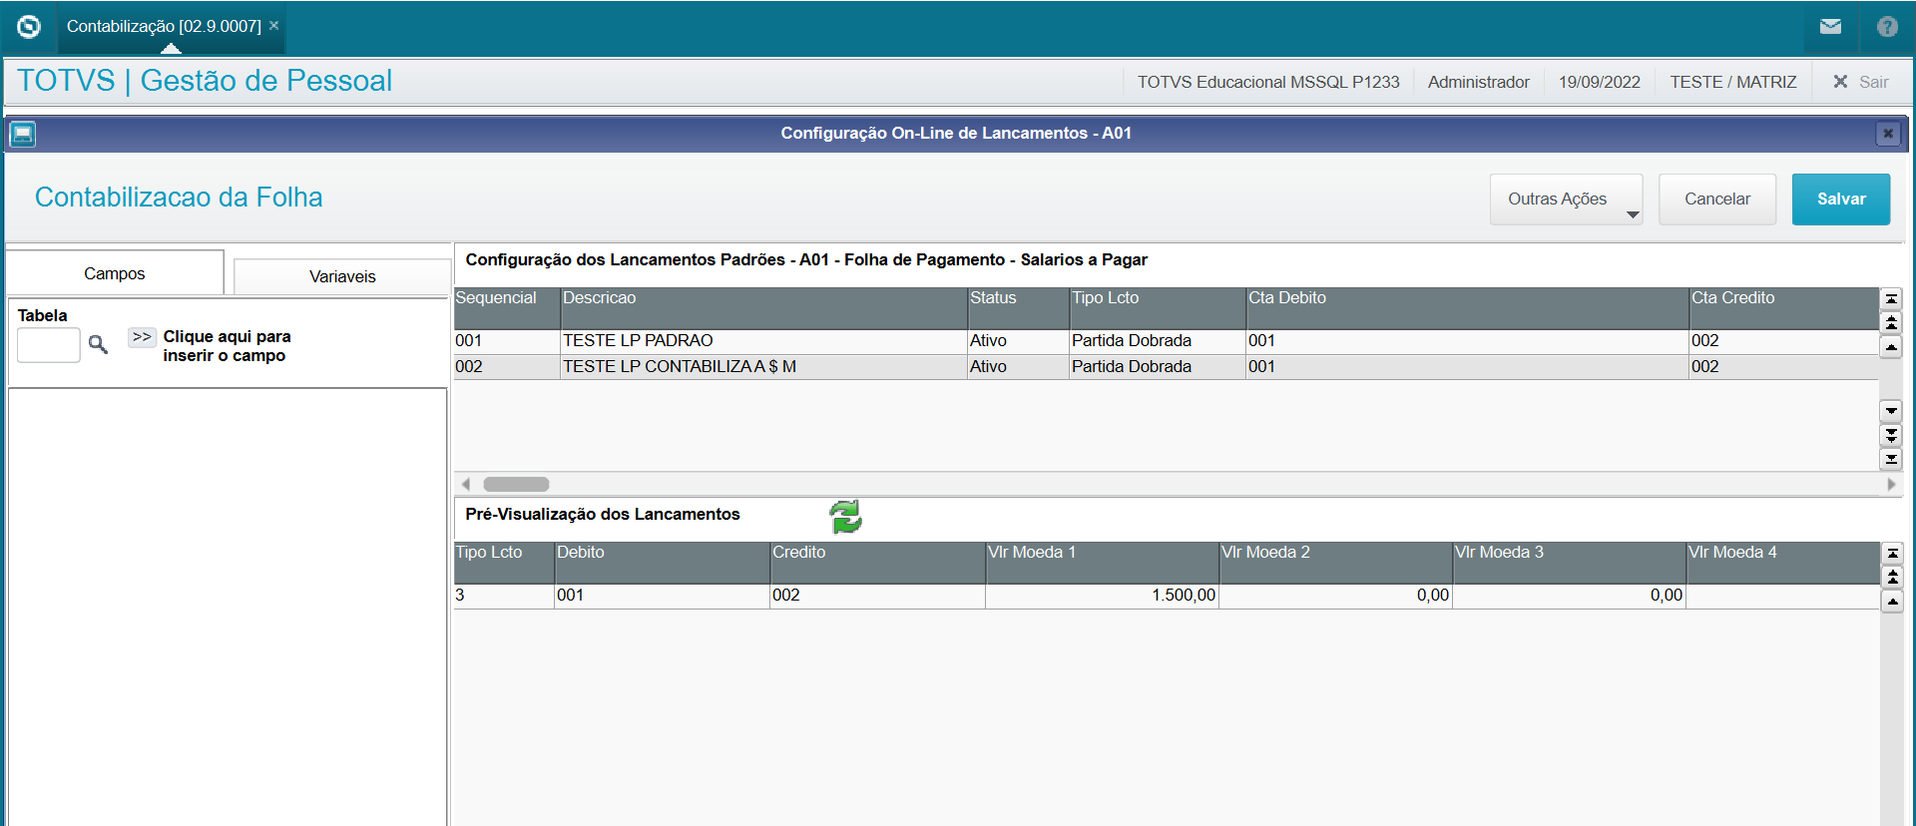
Task: Open the help question mark icon
Action: tap(1887, 27)
